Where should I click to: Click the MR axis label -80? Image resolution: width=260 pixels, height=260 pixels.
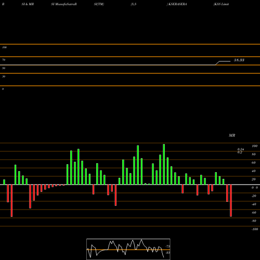point(254,221)
